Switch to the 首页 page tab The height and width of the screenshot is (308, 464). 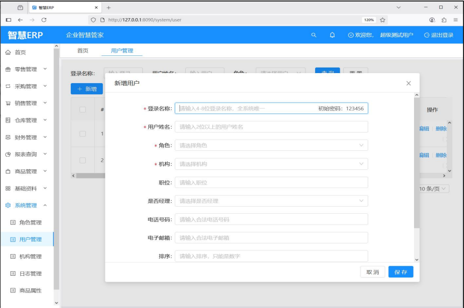(x=83, y=51)
